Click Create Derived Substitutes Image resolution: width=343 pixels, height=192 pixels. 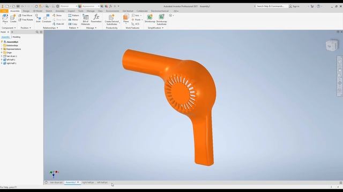click(112, 19)
